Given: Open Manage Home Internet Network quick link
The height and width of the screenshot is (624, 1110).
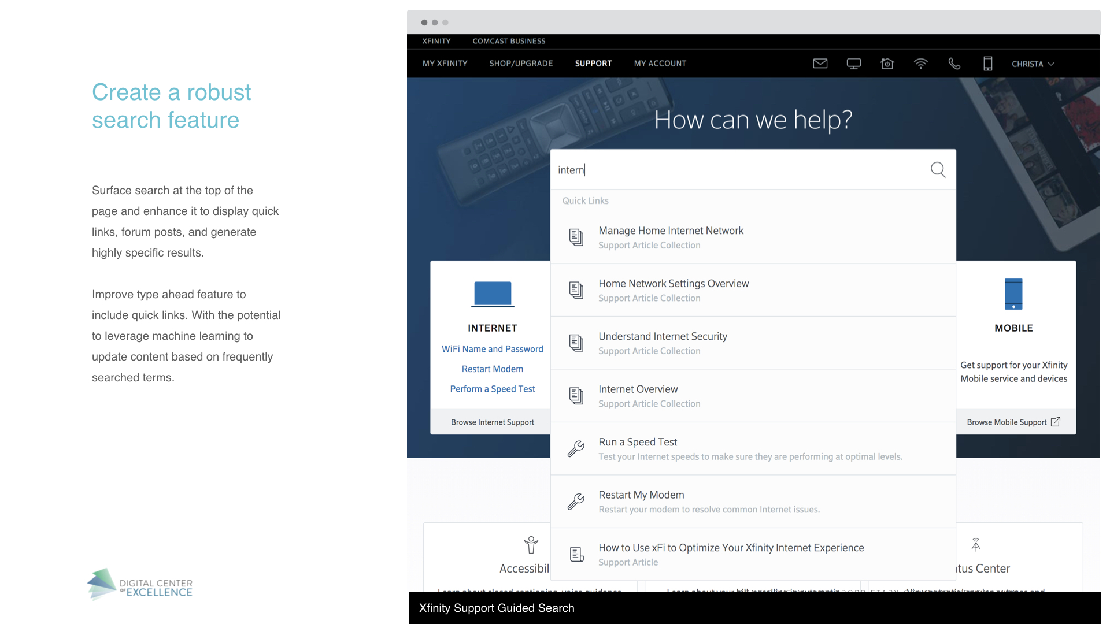Looking at the screenshot, I should coord(753,237).
